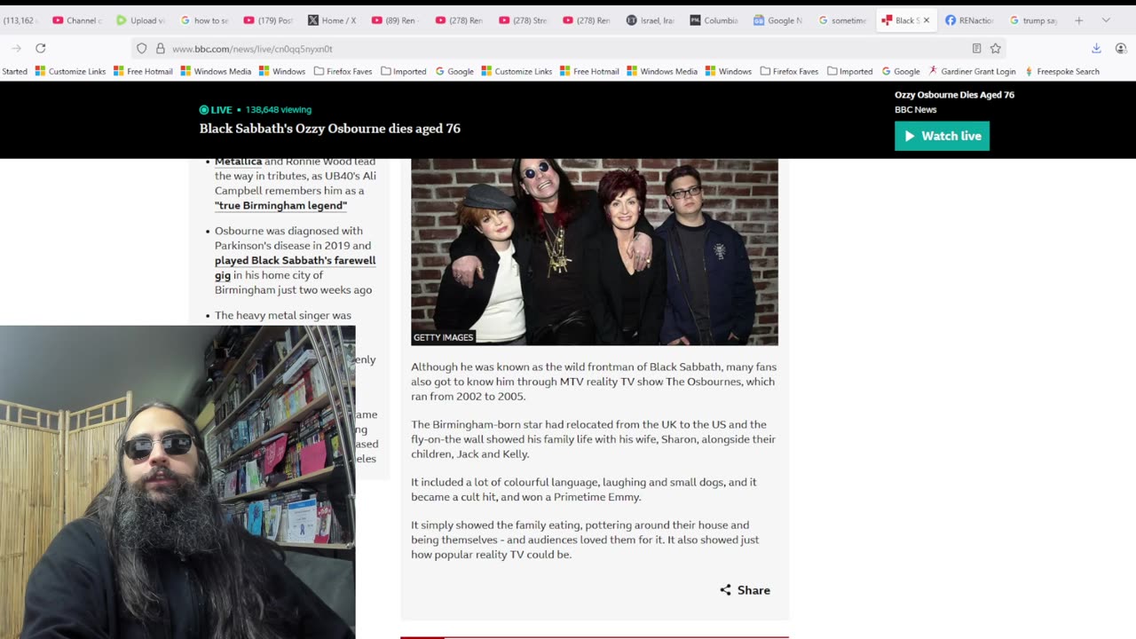Open the Metallica link
This screenshot has width=1136, height=639.
(x=238, y=162)
